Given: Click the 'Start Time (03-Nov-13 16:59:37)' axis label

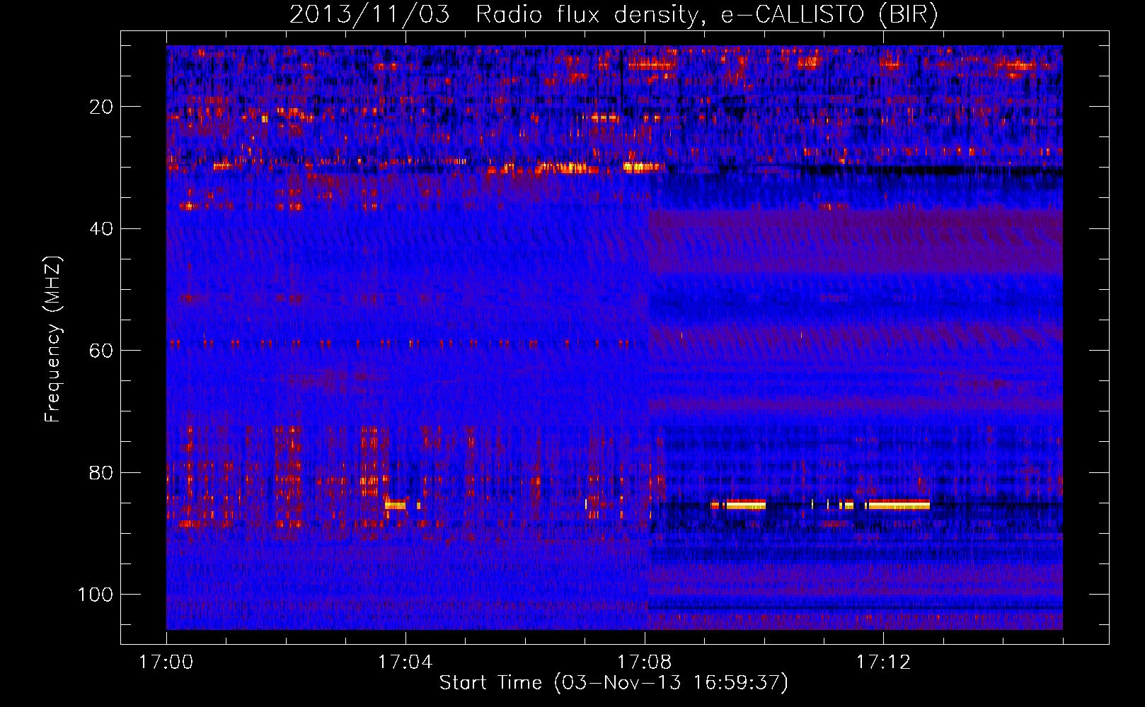Looking at the screenshot, I should [x=614, y=683].
